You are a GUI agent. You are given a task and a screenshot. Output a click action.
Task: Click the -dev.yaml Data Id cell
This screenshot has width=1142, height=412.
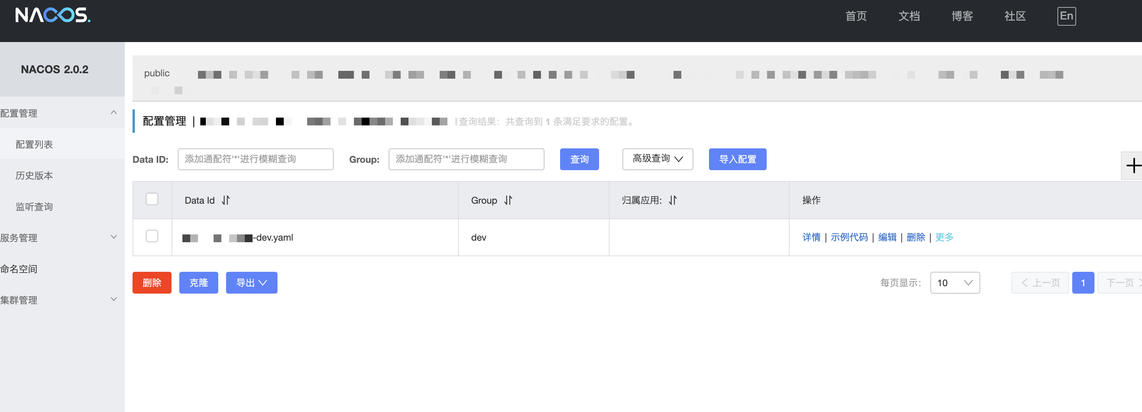coord(315,238)
